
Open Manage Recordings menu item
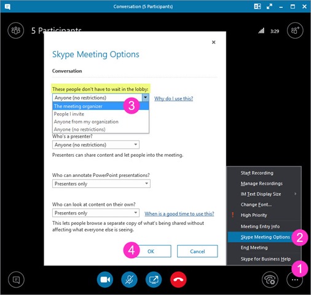pos(264,184)
